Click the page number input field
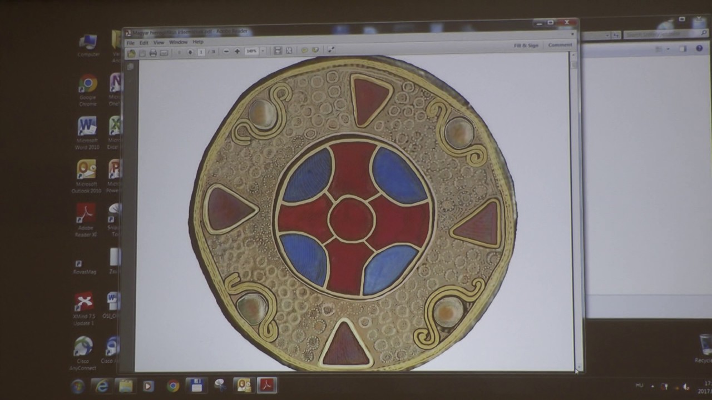The image size is (712, 400). coord(202,52)
